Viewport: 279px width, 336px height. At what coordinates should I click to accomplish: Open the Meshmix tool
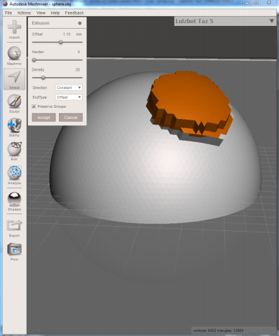pos(14,56)
